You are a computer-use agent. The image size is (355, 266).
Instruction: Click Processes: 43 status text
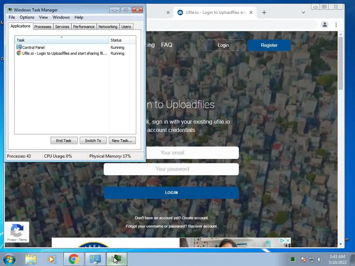(19, 156)
